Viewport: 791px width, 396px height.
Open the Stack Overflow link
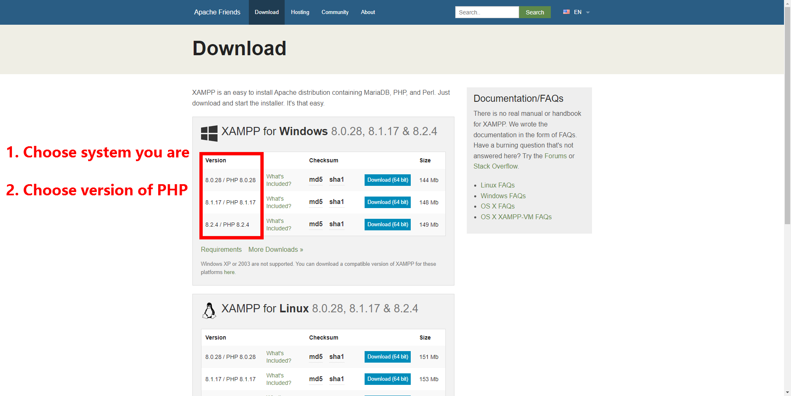(x=496, y=166)
